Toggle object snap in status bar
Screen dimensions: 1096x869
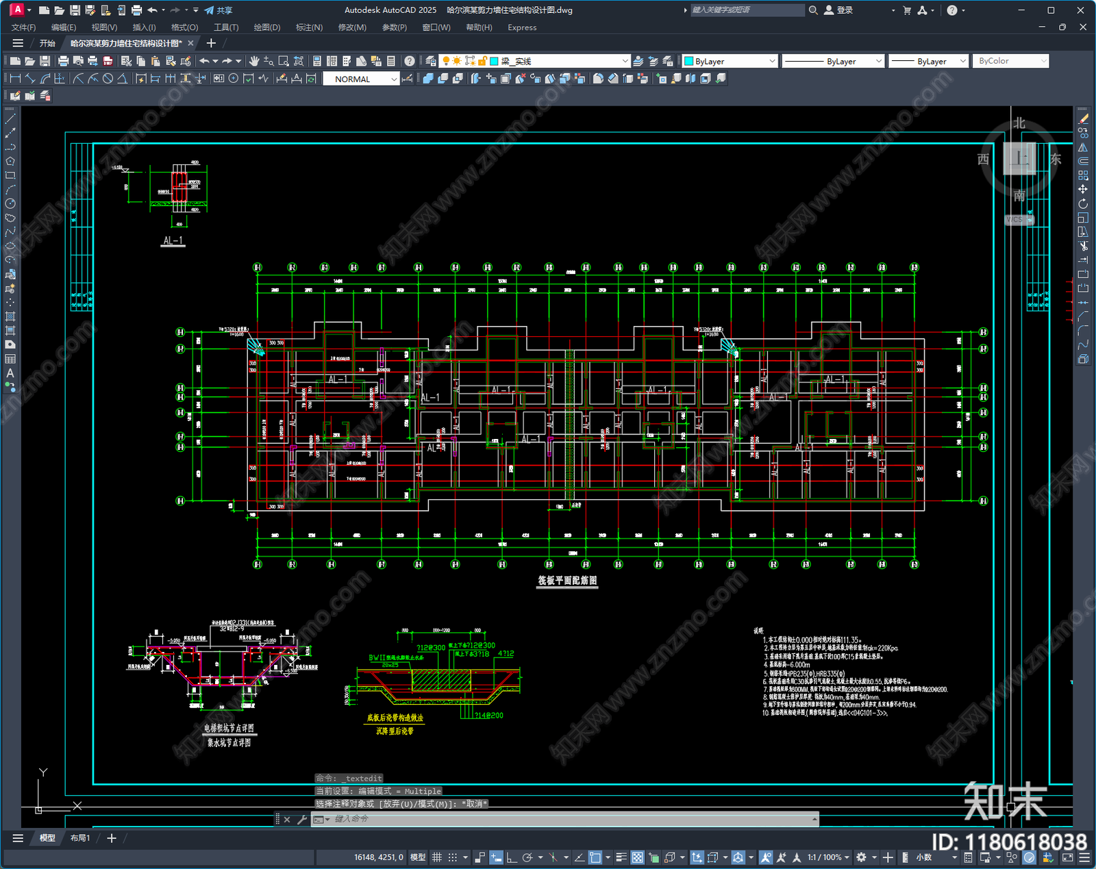coord(595,857)
